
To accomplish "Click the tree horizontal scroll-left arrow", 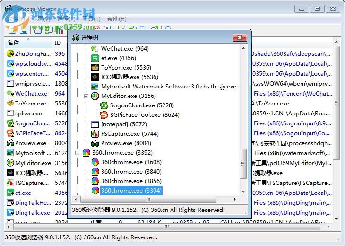I will [x=76, y=199].
